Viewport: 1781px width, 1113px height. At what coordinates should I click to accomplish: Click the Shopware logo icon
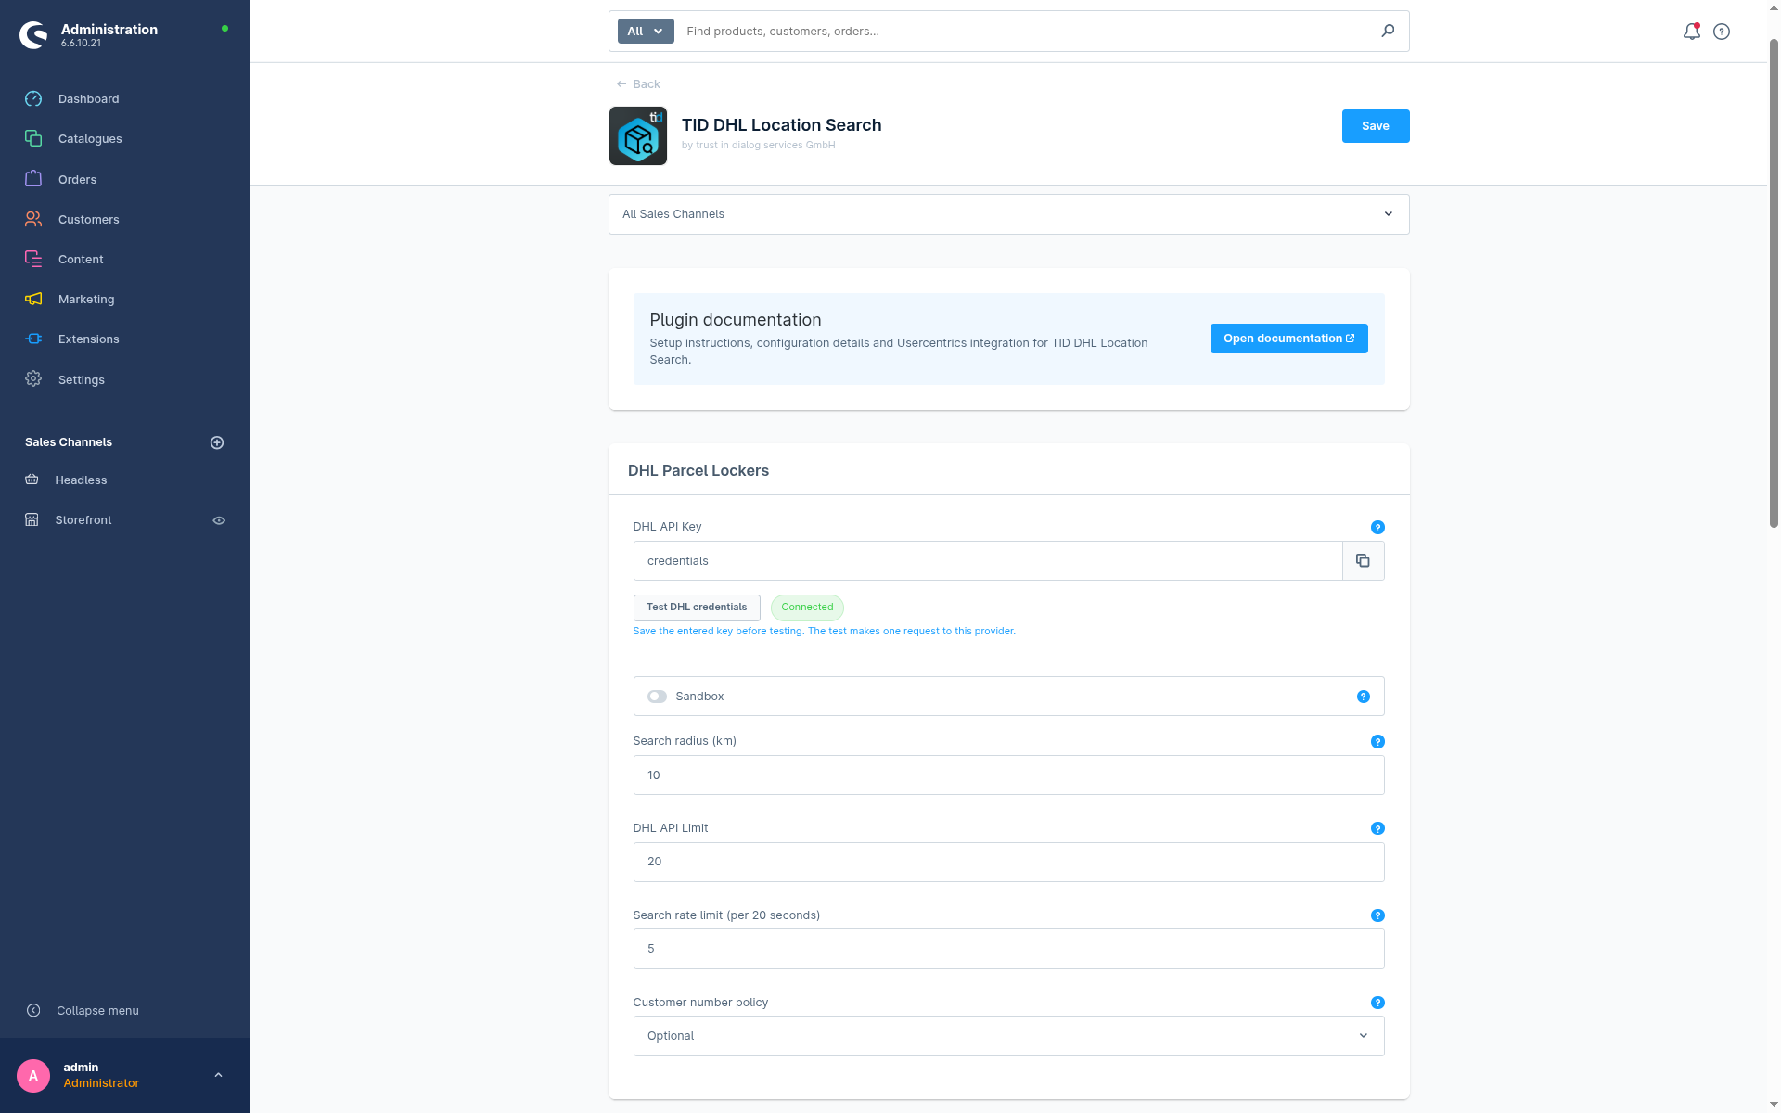click(33, 34)
